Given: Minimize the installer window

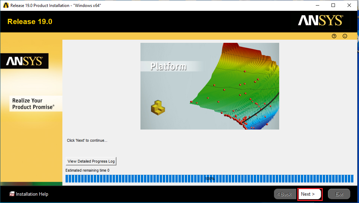Looking at the screenshot, I should tap(317, 5).
